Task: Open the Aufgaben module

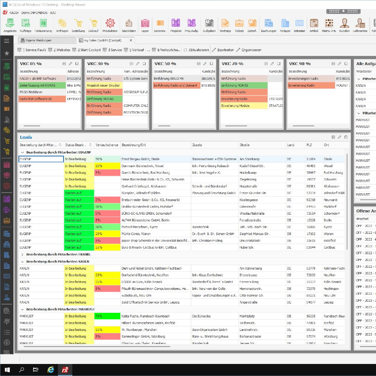Action: [209, 26]
